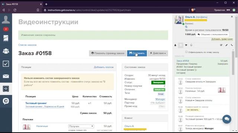Reload the page in browser

15,10
